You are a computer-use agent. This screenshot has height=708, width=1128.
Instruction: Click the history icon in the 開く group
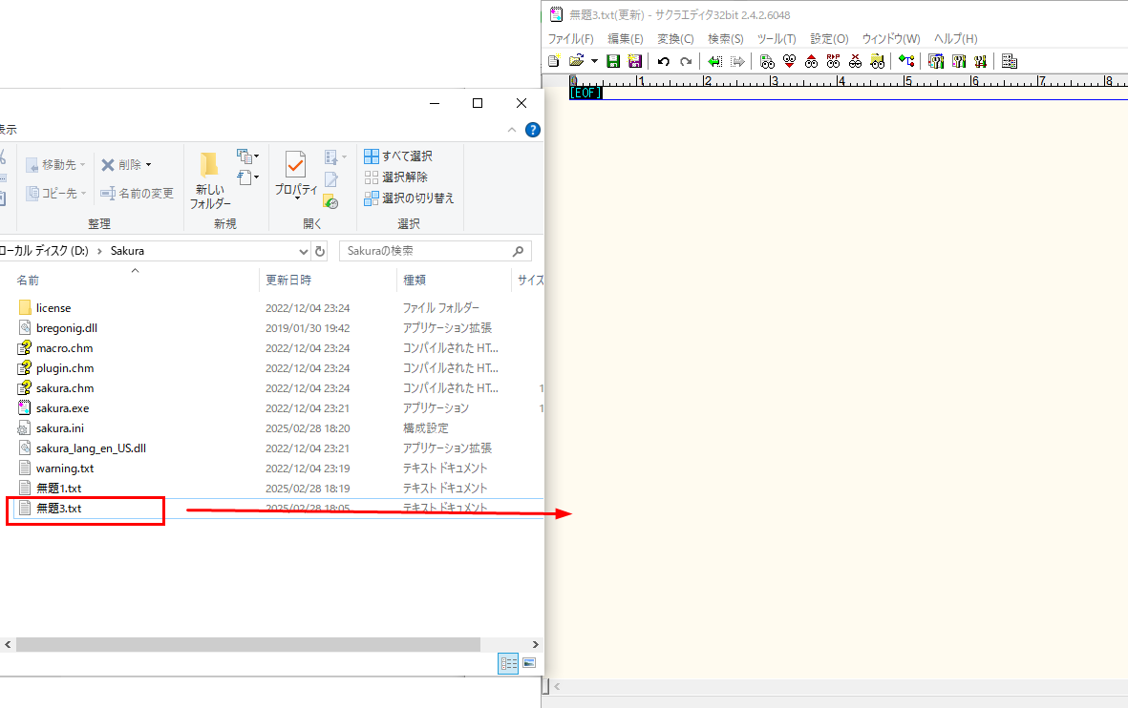(x=330, y=202)
